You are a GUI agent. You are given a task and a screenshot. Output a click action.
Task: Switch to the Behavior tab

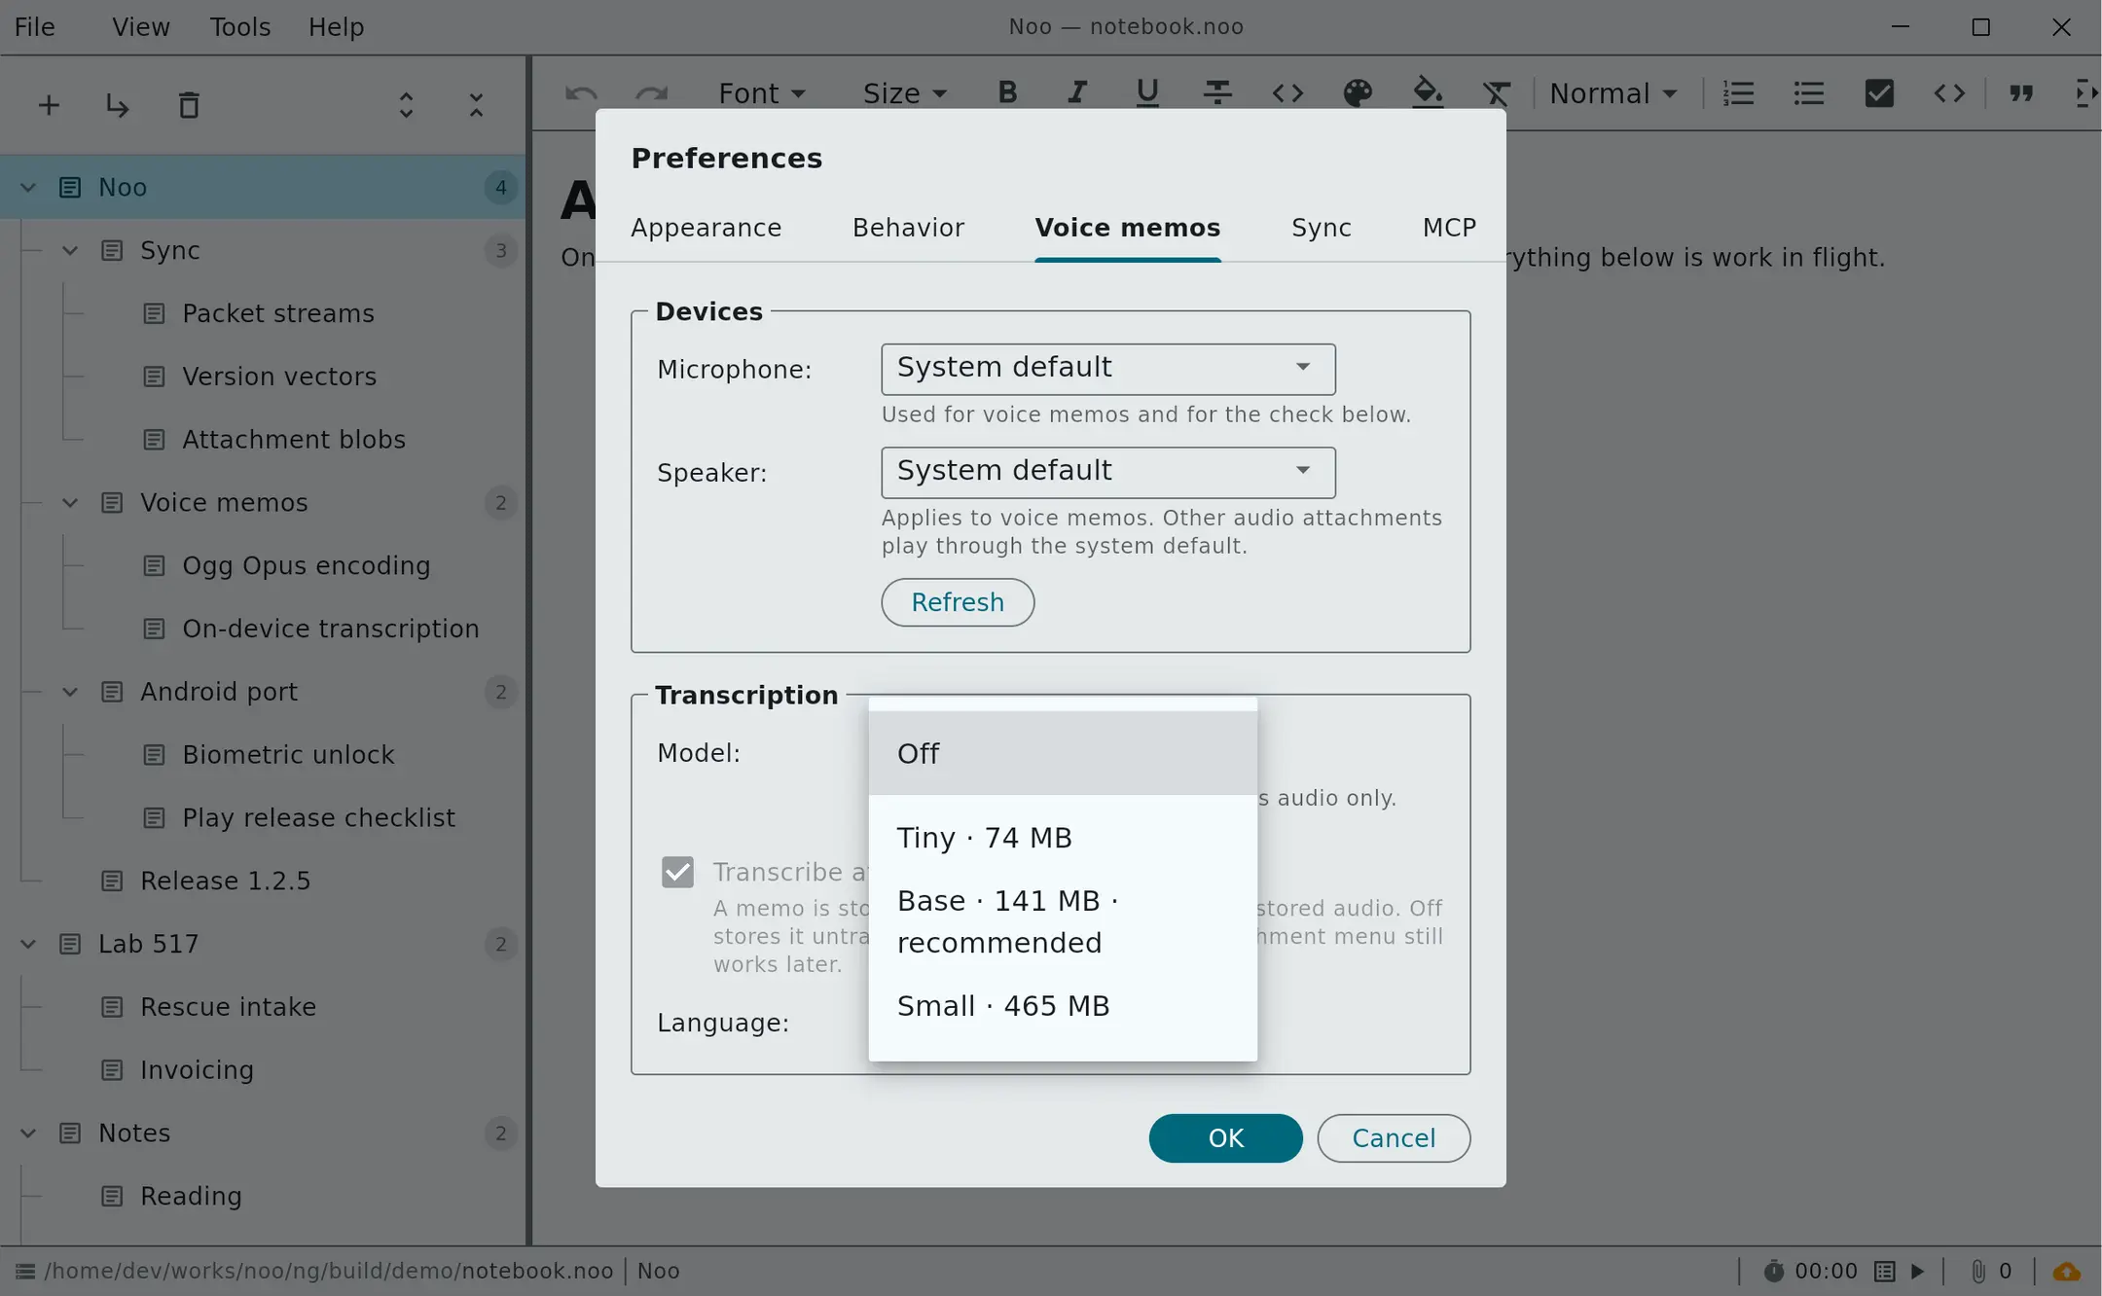point(908,228)
